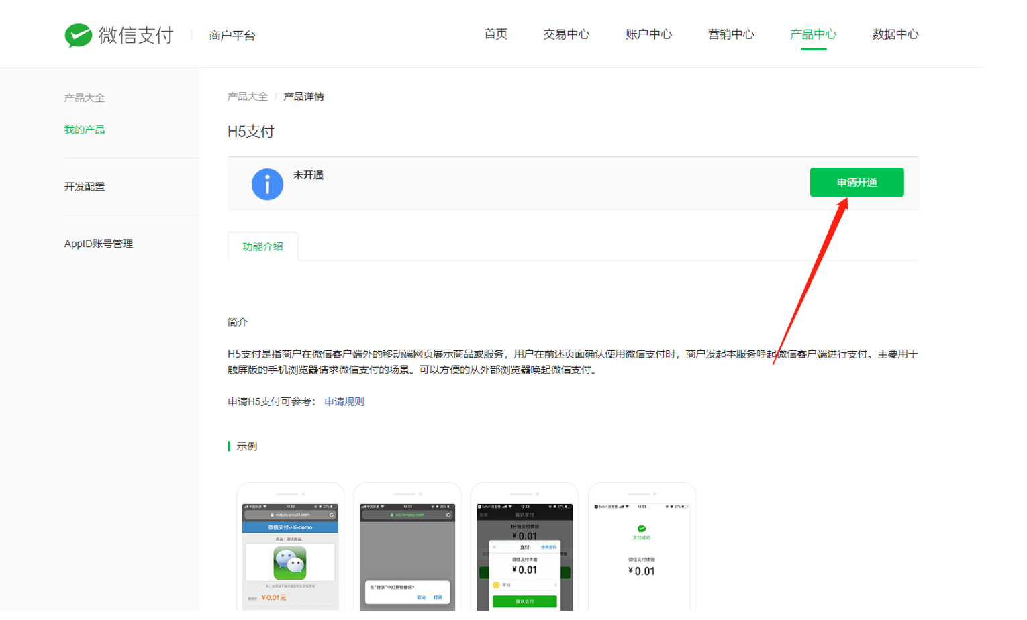
Task: Select 产品大全 in the left sidebar
Action: (85, 98)
